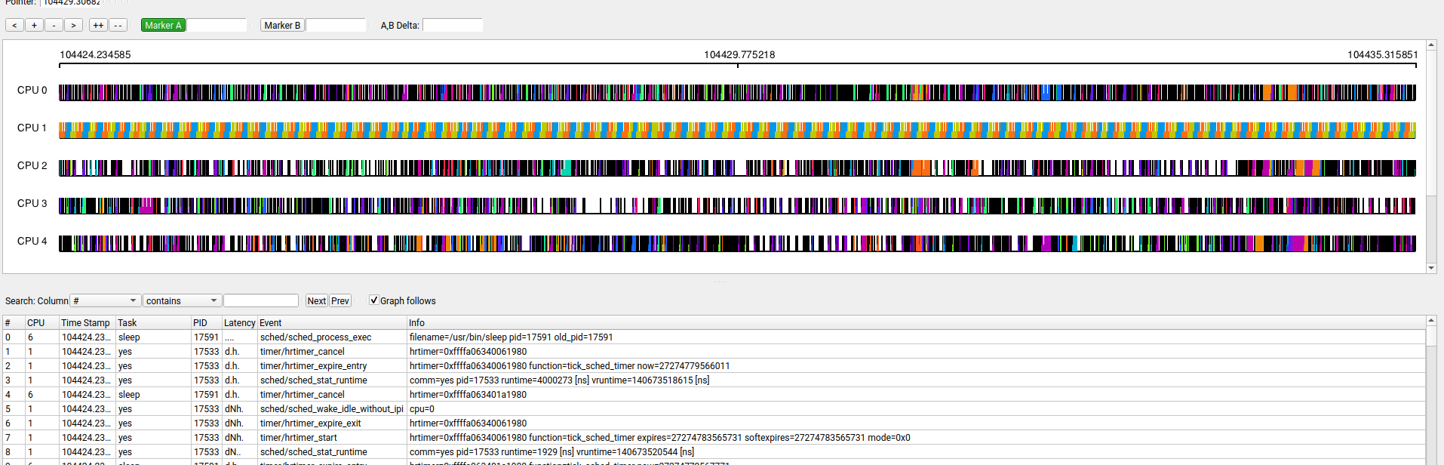The image size is (1444, 465).
Task: Click the zoom in '+' button
Action: click(x=34, y=26)
